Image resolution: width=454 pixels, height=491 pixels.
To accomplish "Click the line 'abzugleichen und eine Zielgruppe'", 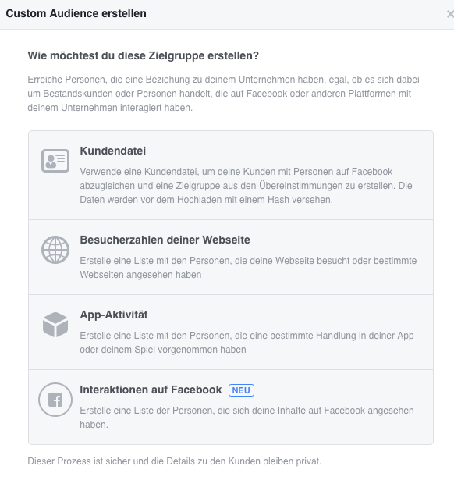I will tap(246, 186).
